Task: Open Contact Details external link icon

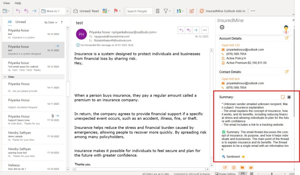Action: pos(287,72)
